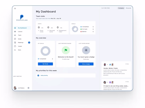Click "It's best to do one thing" post title
The image size is (145, 108).
116,86
